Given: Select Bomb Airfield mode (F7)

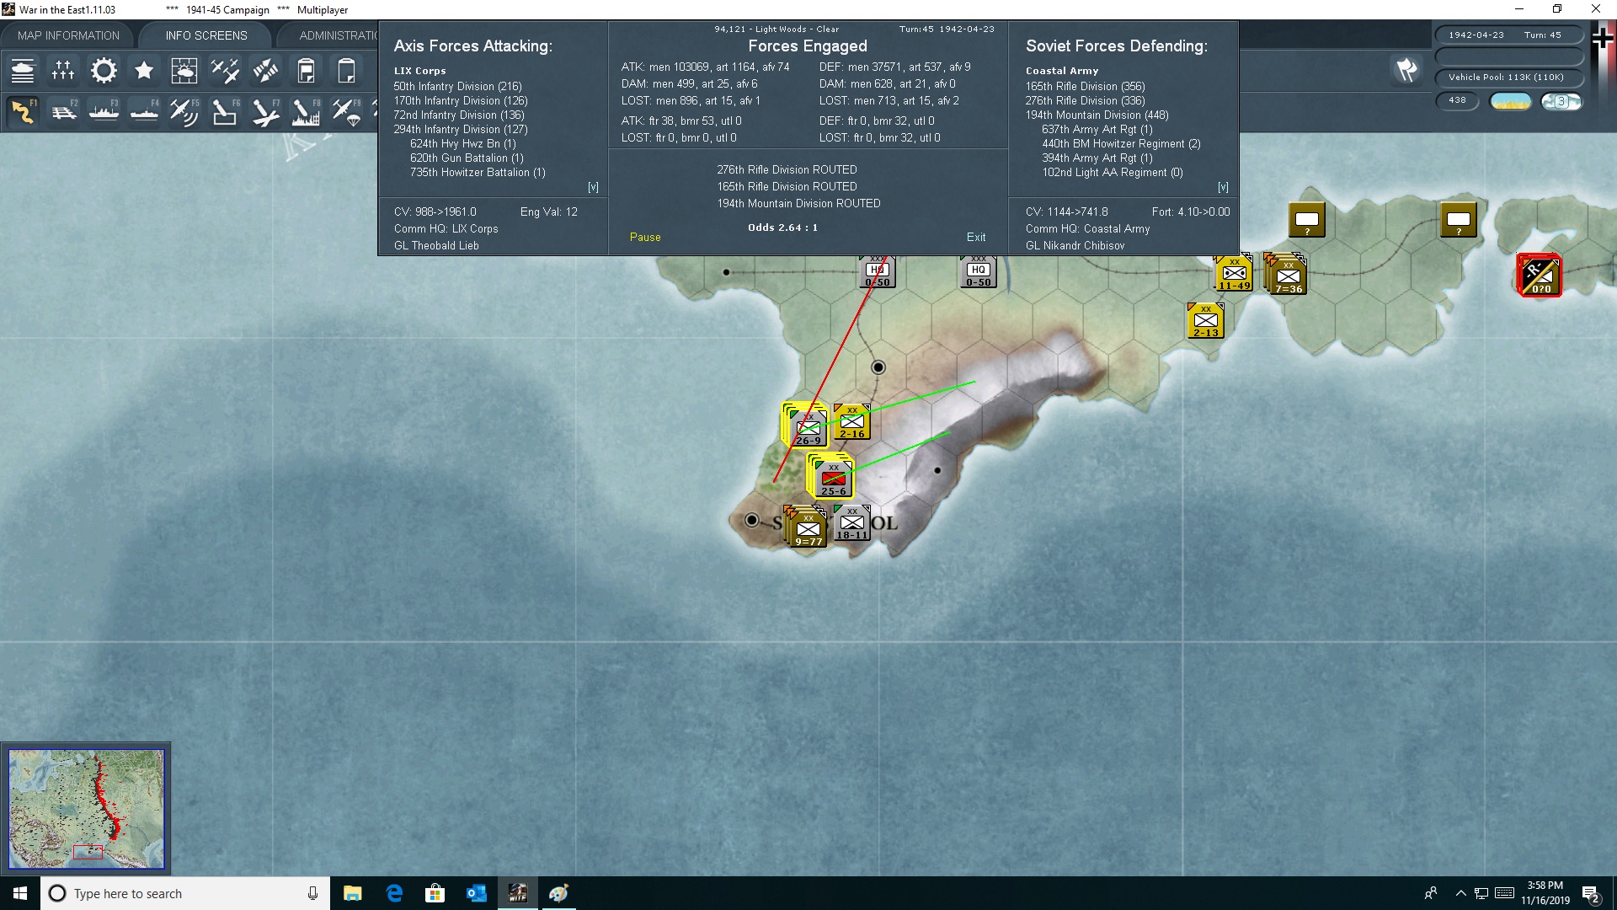Looking at the screenshot, I should [x=265, y=112].
